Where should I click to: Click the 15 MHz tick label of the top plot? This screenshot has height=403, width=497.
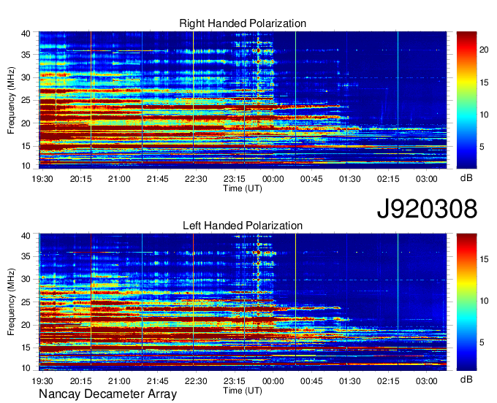[x=26, y=146]
